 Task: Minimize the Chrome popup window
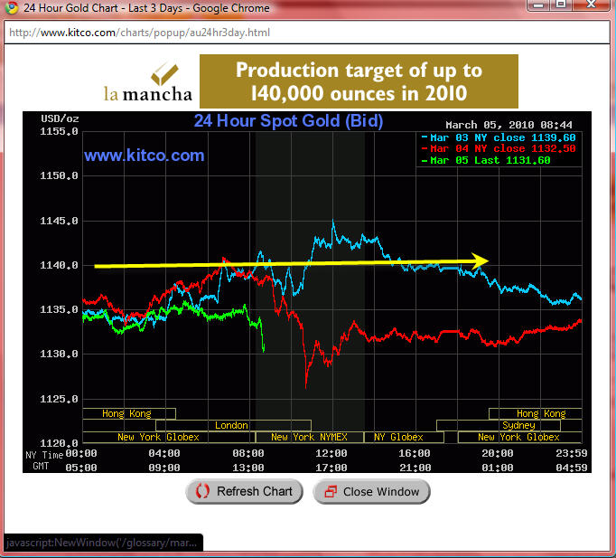[x=538, y=5]
